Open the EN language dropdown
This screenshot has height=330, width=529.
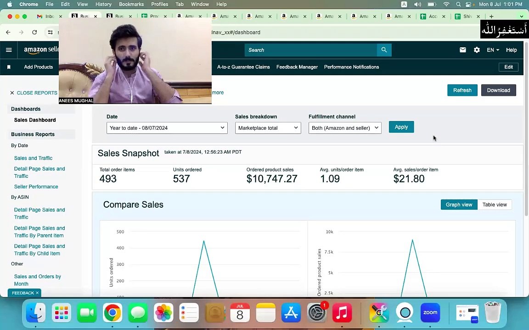coord(493,50)
